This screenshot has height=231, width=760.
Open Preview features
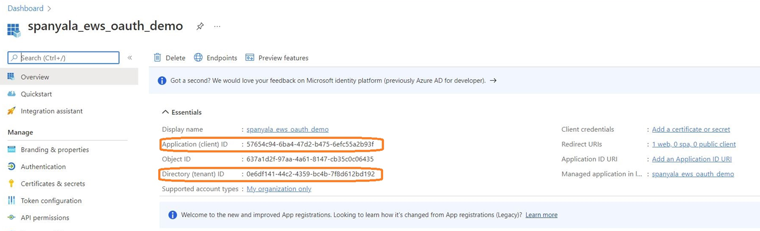[277, 57]
